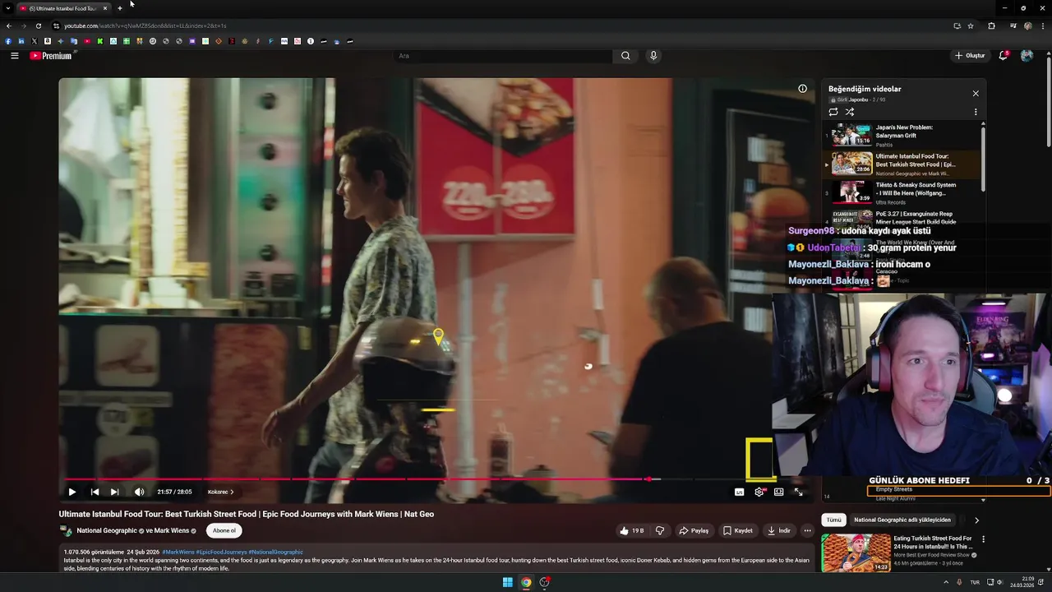Toggle playlist loop
Screen dimensions: 1052x592
pyautogui.click(x=833, y=112)
